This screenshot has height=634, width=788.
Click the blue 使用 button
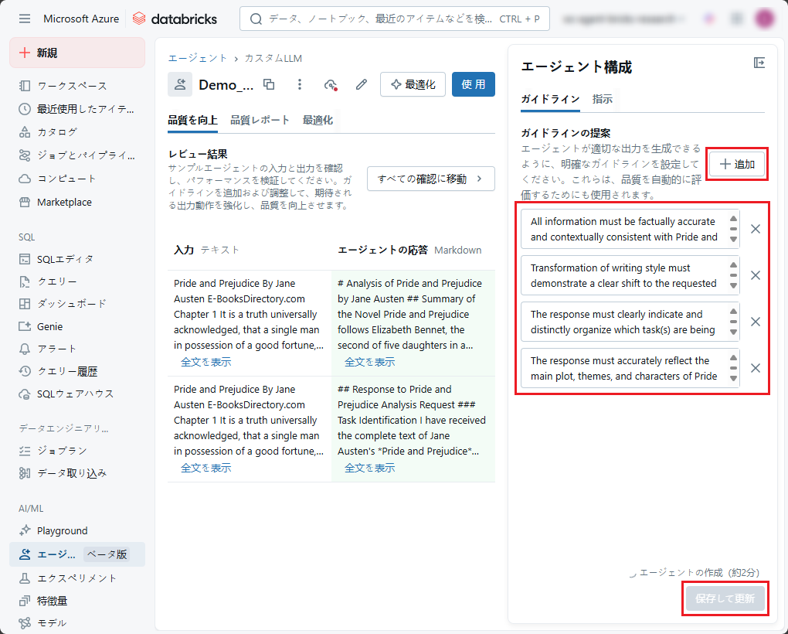(x=473, y=84)
